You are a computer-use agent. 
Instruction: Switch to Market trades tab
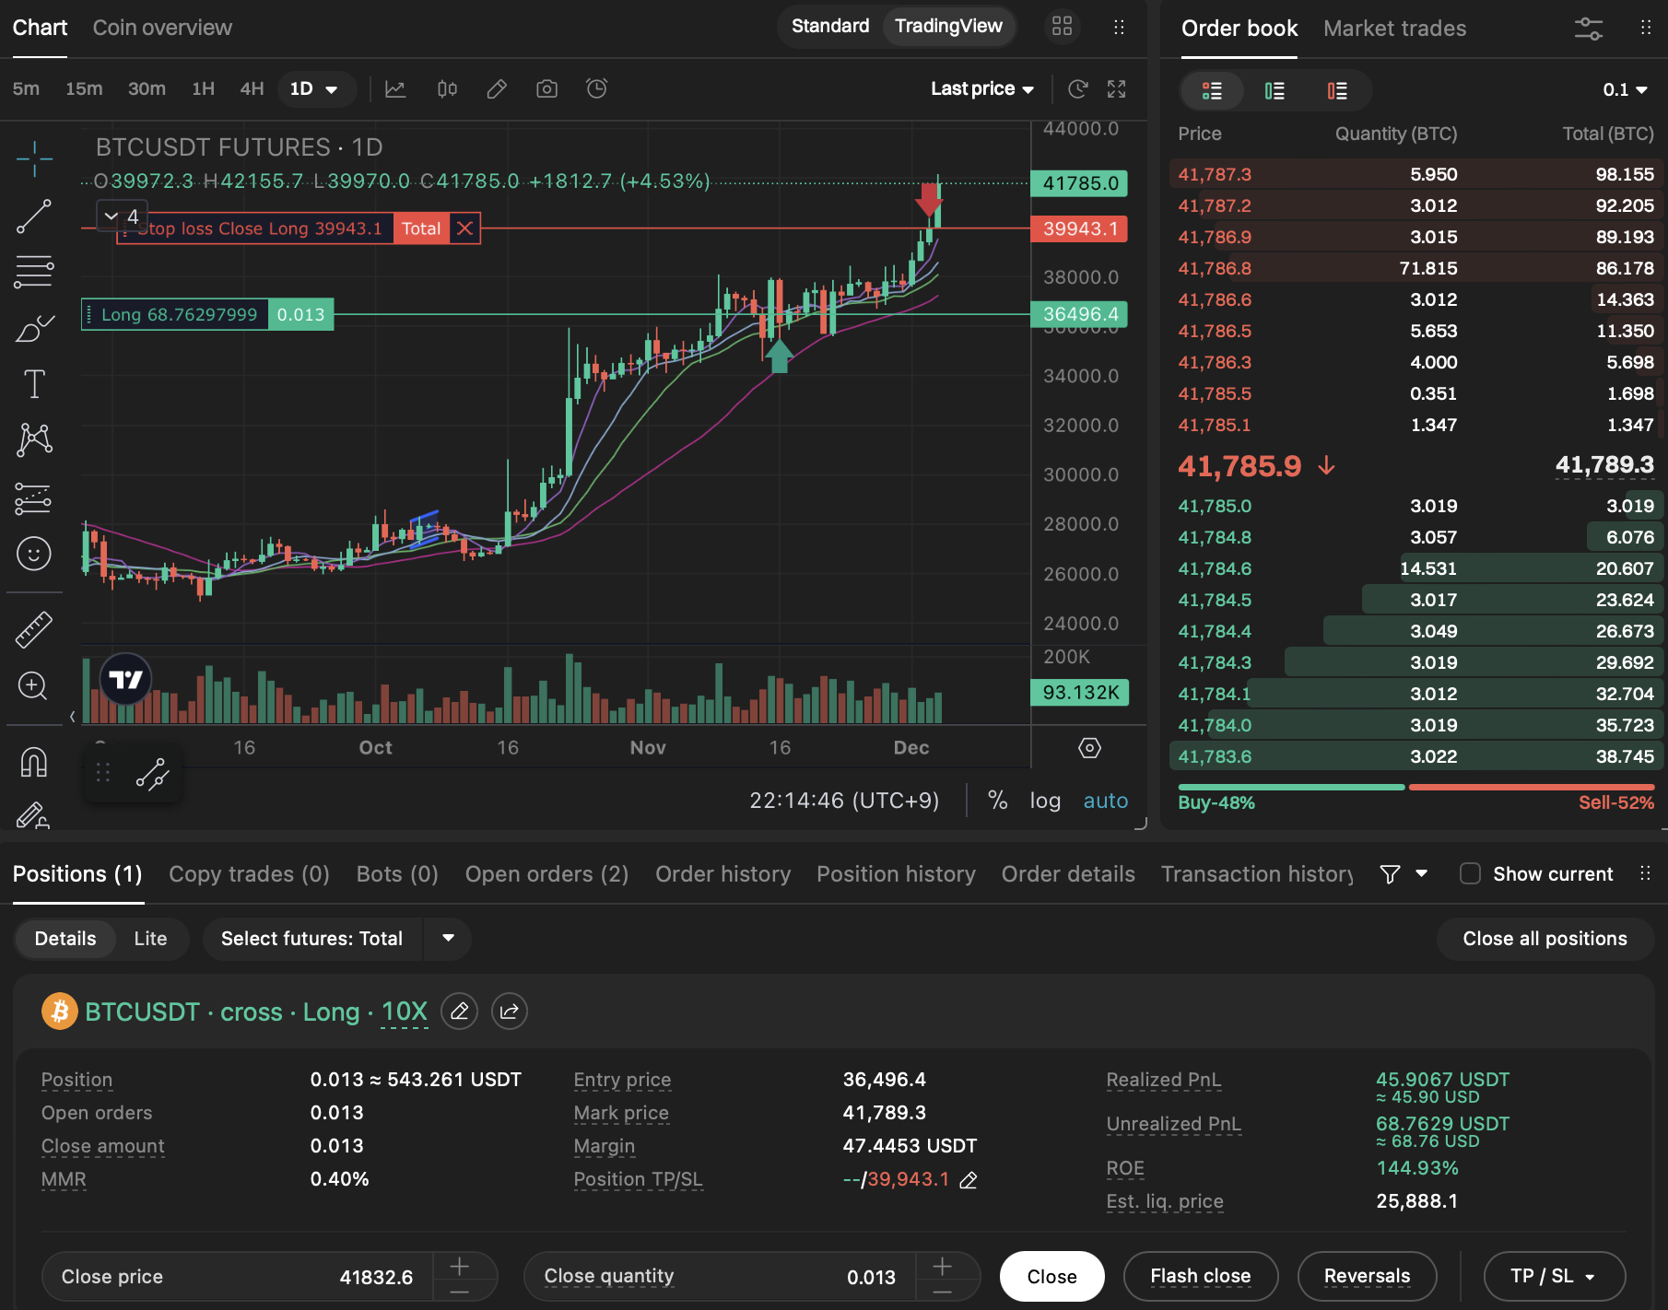tap(1394, 29)
